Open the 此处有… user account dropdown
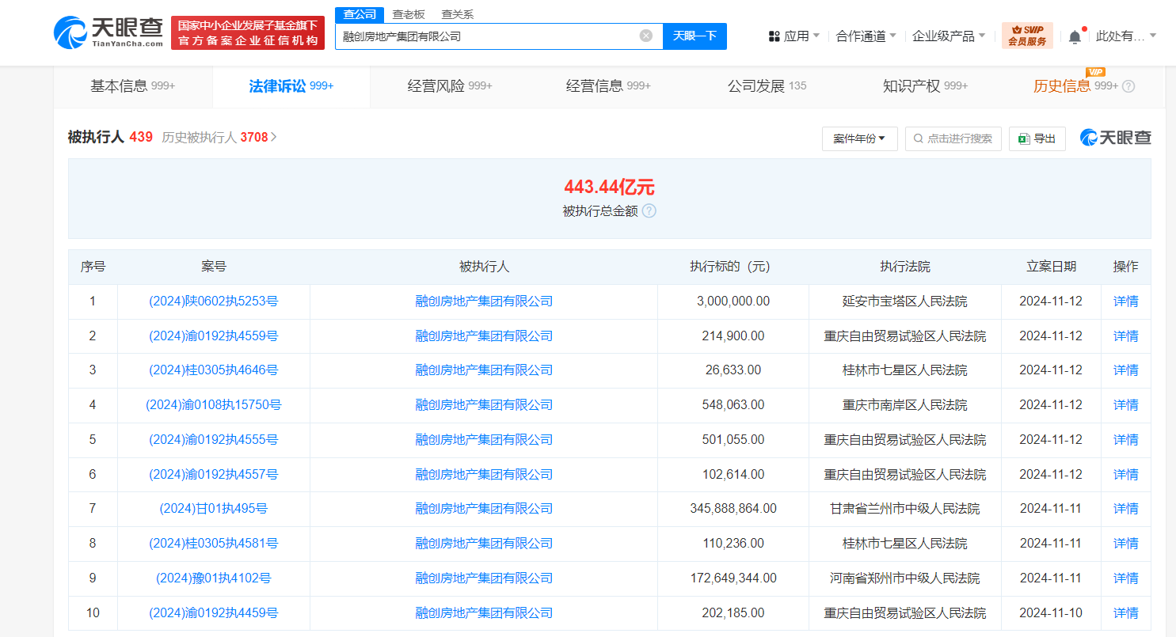The image size is (1176, 637). [x=1126, y=36]
